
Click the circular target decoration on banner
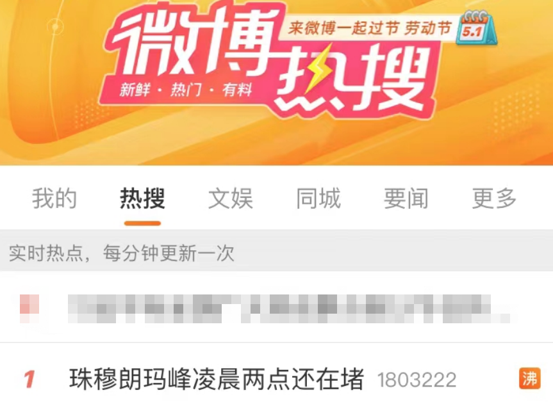point(55,26)
